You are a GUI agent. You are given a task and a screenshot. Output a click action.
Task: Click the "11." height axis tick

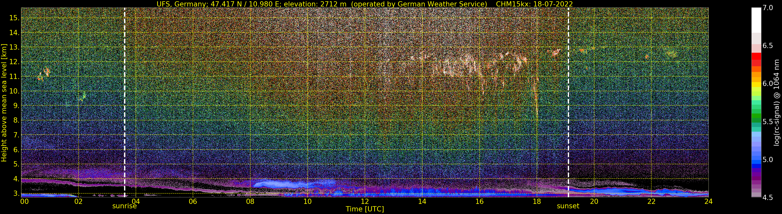click(14, 77)
